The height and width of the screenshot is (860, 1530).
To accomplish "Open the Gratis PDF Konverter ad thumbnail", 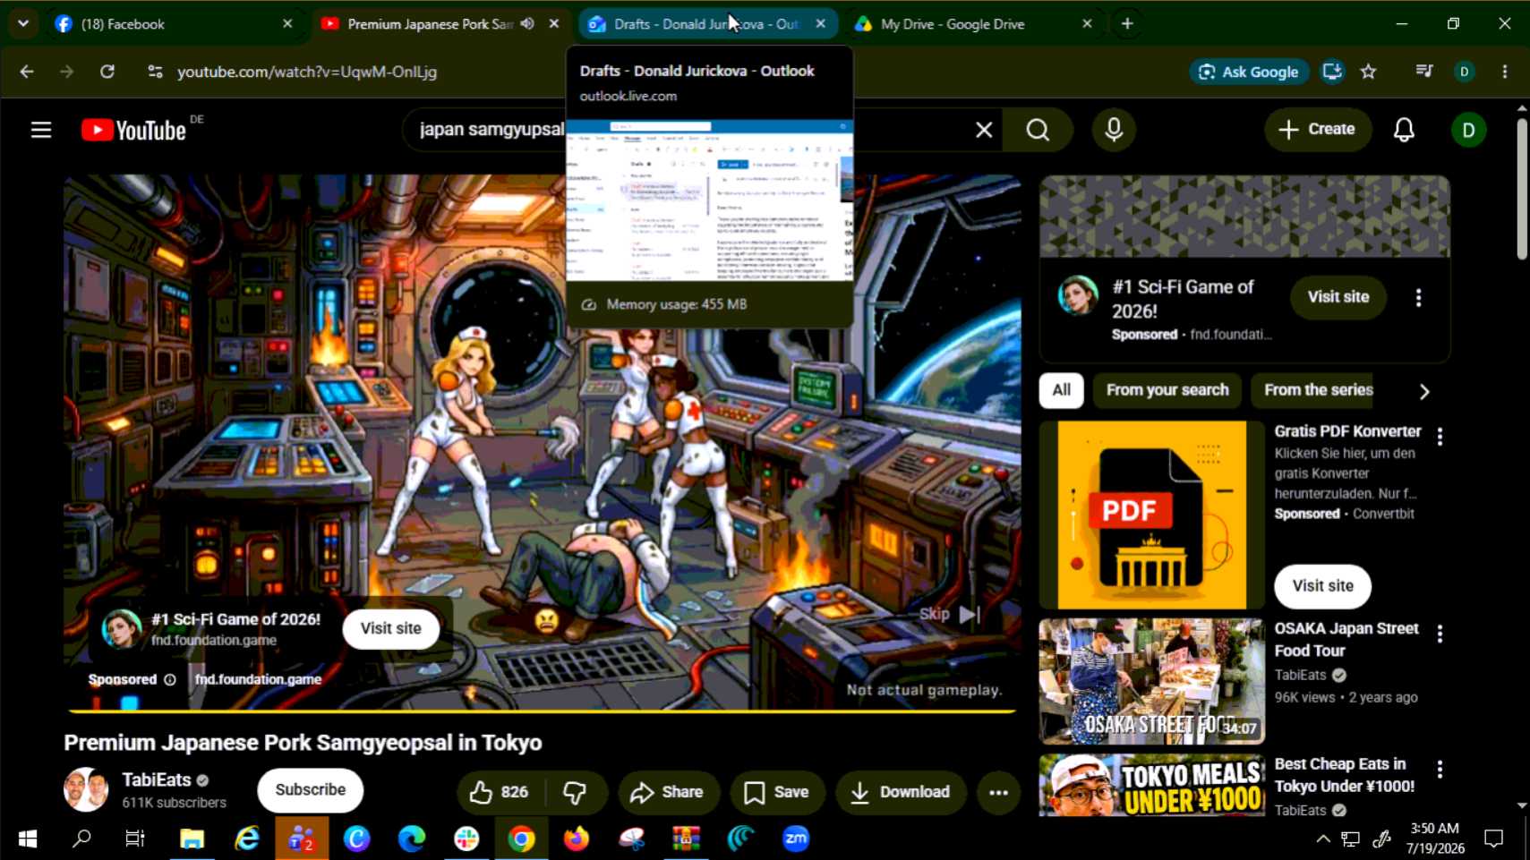I will click(1151, 515).
